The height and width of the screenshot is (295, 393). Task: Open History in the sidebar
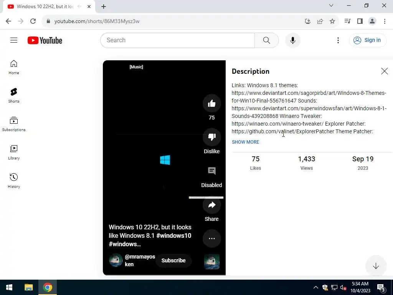click(x=14, y=181)
